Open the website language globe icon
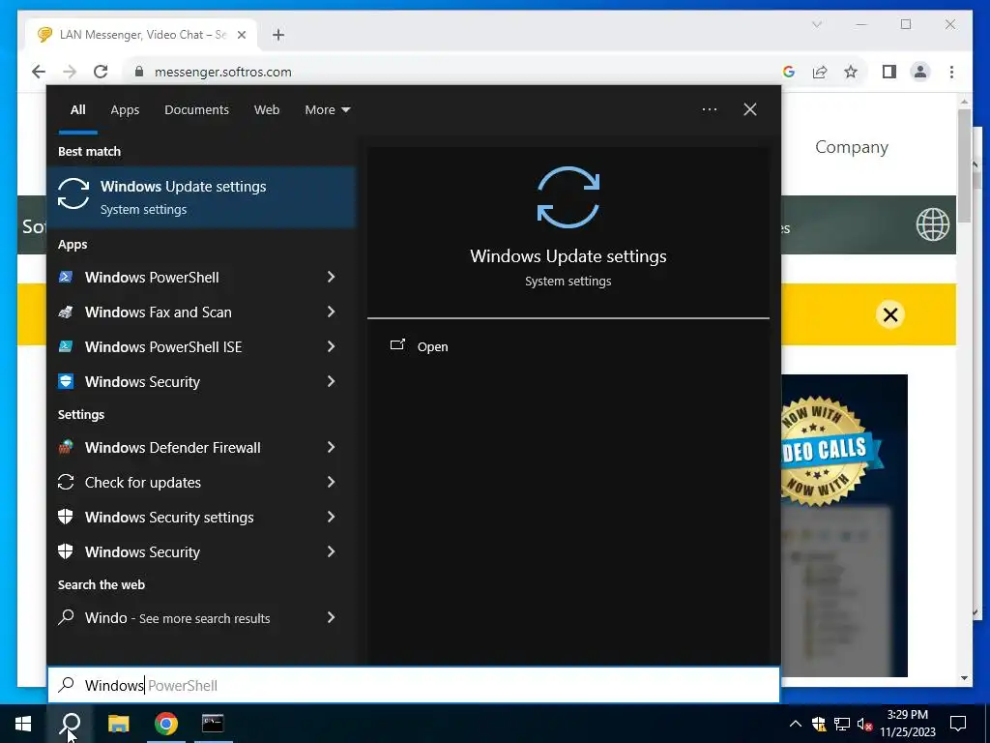990x743 pixels. [x=933, y=224]
